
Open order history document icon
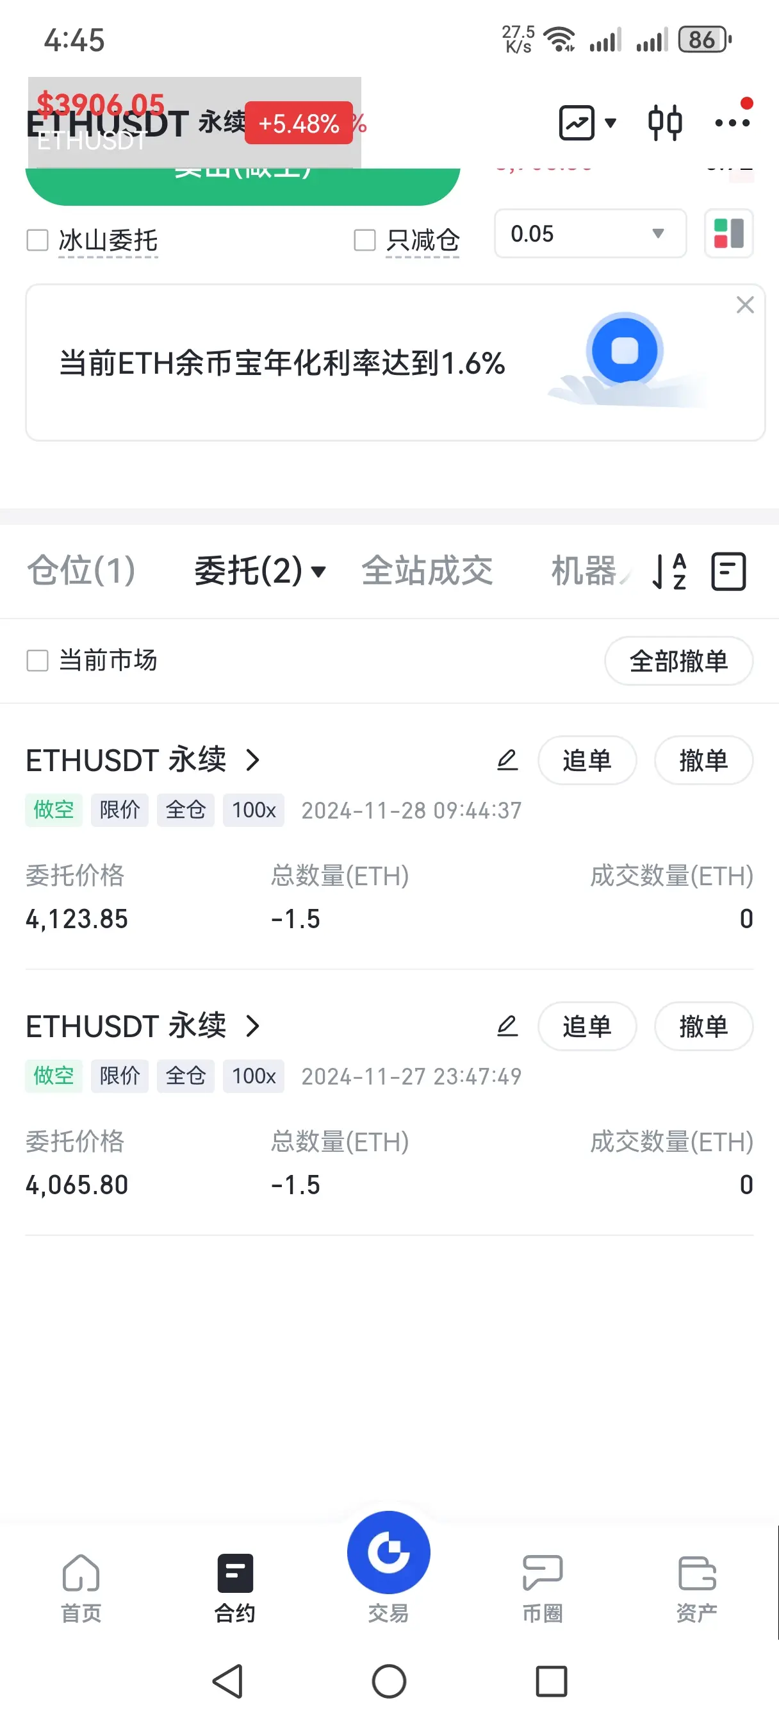[x=728, y=572]
